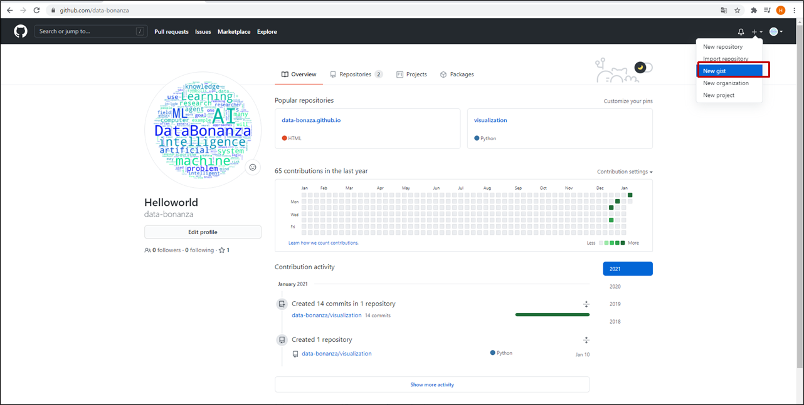Choose New project from the menu
Image resolution: width=804 pixels, height=405 pixels.
point(729,95)
